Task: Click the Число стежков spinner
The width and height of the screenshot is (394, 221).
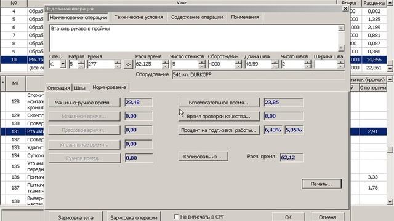Action: point(202,64)
